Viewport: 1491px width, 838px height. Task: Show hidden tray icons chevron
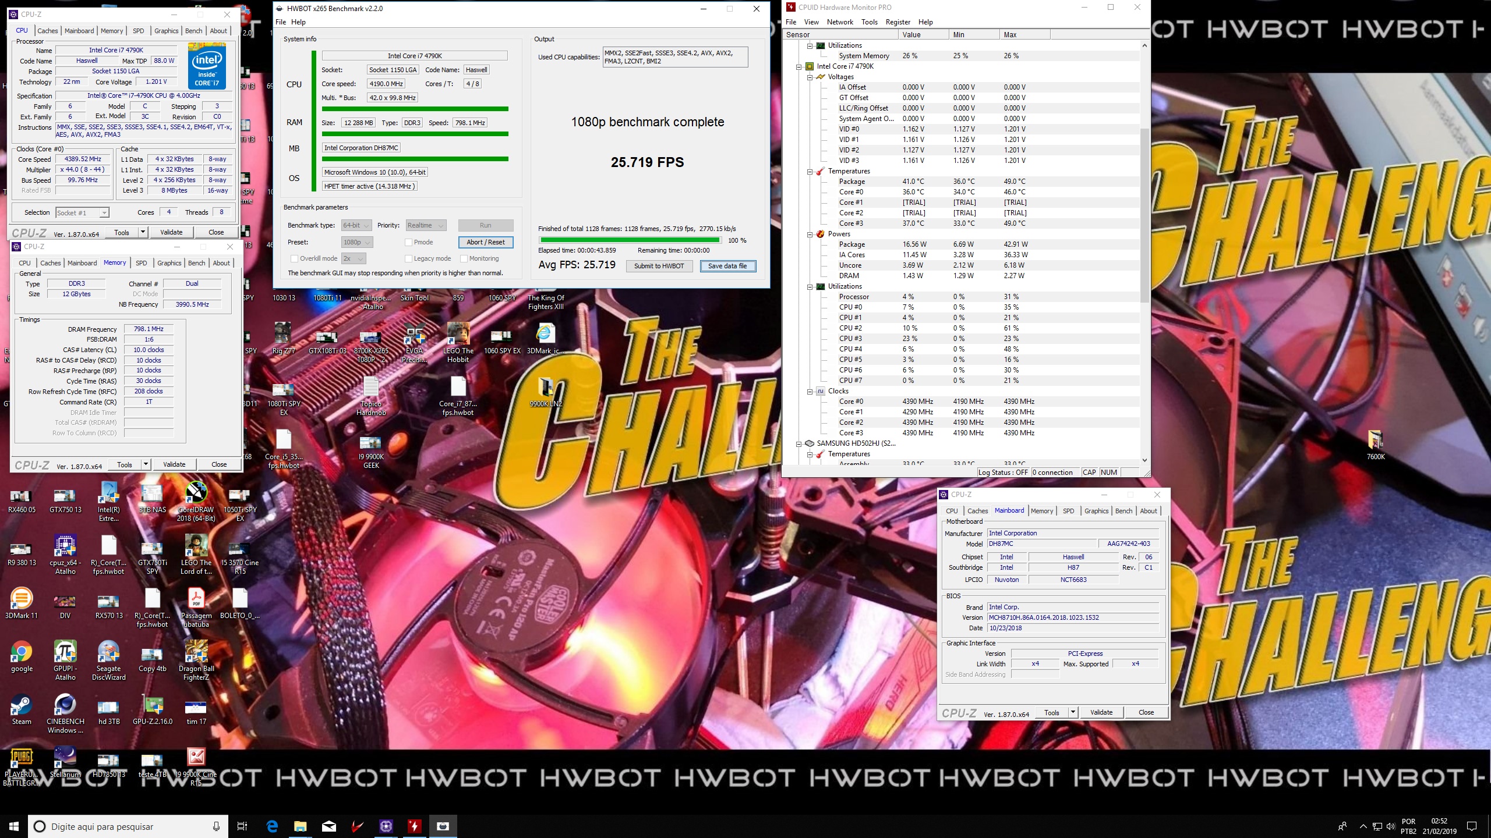tap(1363, 826)
